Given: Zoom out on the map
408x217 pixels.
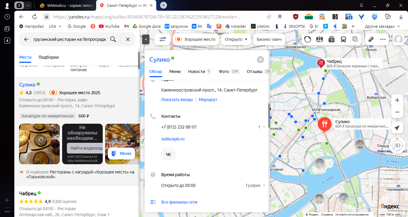Looking at the screenshot, I should coord(397,112).
